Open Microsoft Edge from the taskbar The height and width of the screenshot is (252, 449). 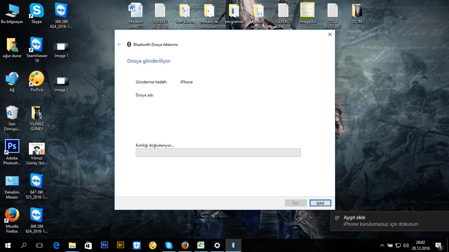coord(56,245)
